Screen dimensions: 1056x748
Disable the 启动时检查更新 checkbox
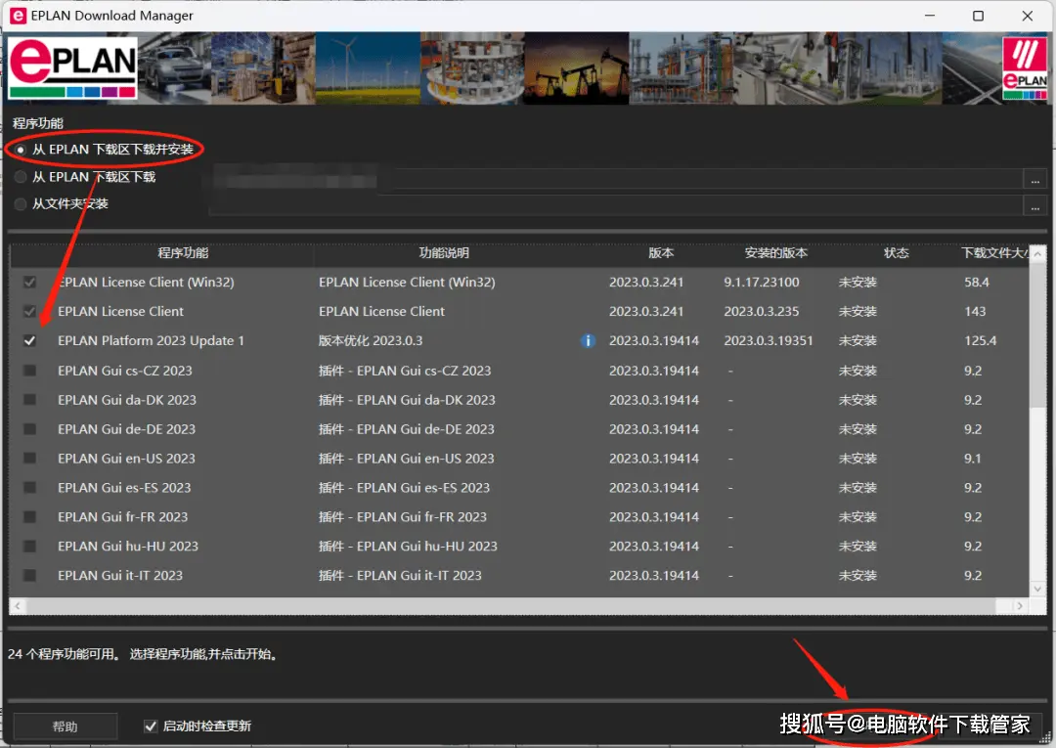151,726
